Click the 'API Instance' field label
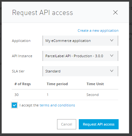Image resolution: width=132 pixels, height=136 pixels. click(22, 56)
